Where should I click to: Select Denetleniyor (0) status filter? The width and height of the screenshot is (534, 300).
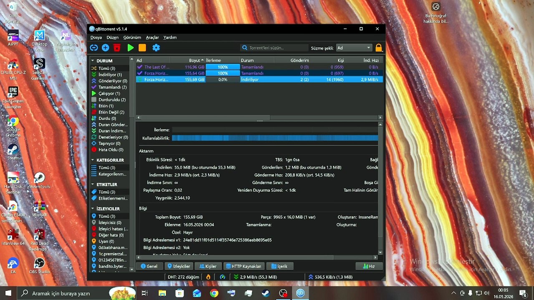(110, 137)
